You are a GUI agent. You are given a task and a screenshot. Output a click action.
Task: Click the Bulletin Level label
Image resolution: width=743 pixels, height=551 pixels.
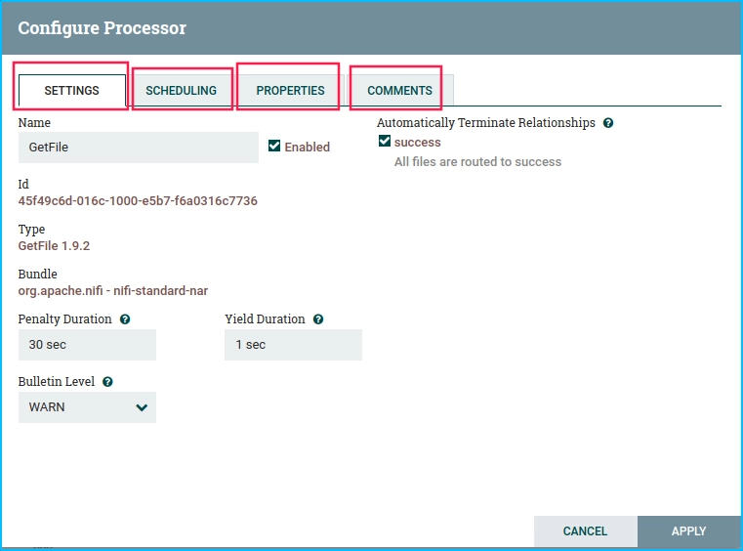(57, 382)
